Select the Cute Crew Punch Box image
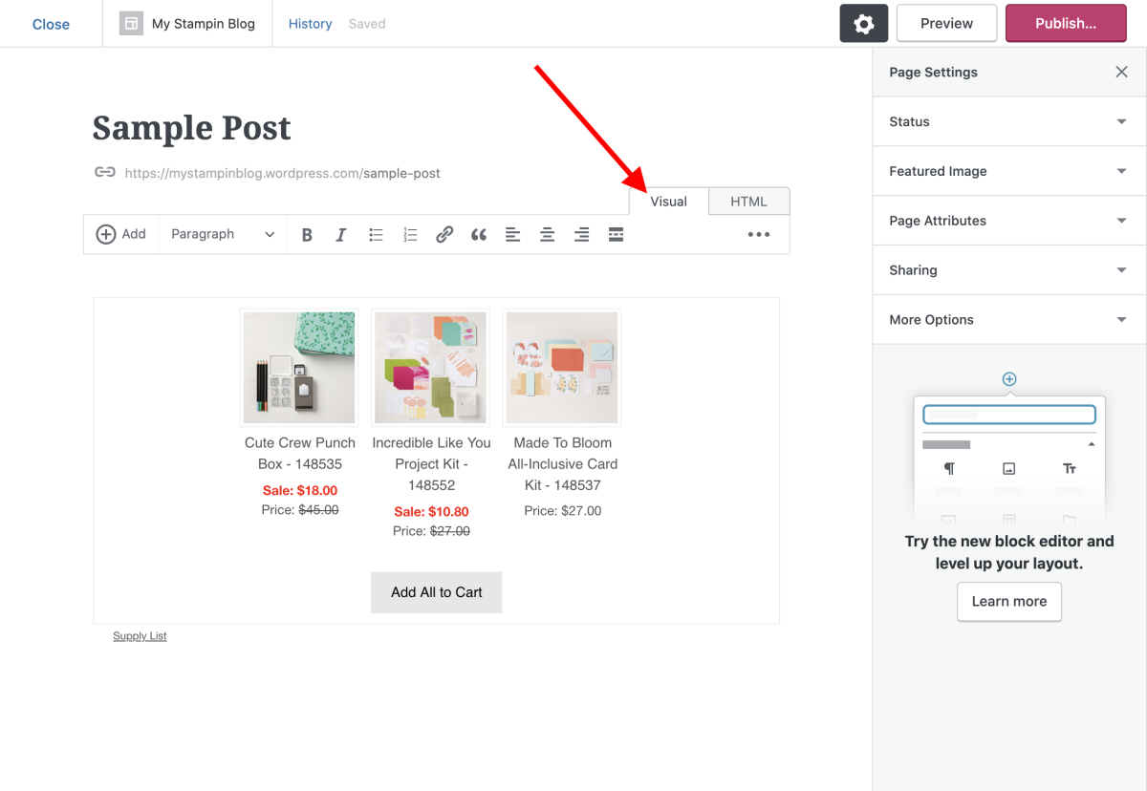 pyautogui.click(x=299, y=368)
